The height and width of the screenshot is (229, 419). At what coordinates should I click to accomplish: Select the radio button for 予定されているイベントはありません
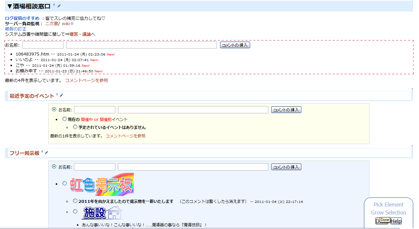point(75,127)
